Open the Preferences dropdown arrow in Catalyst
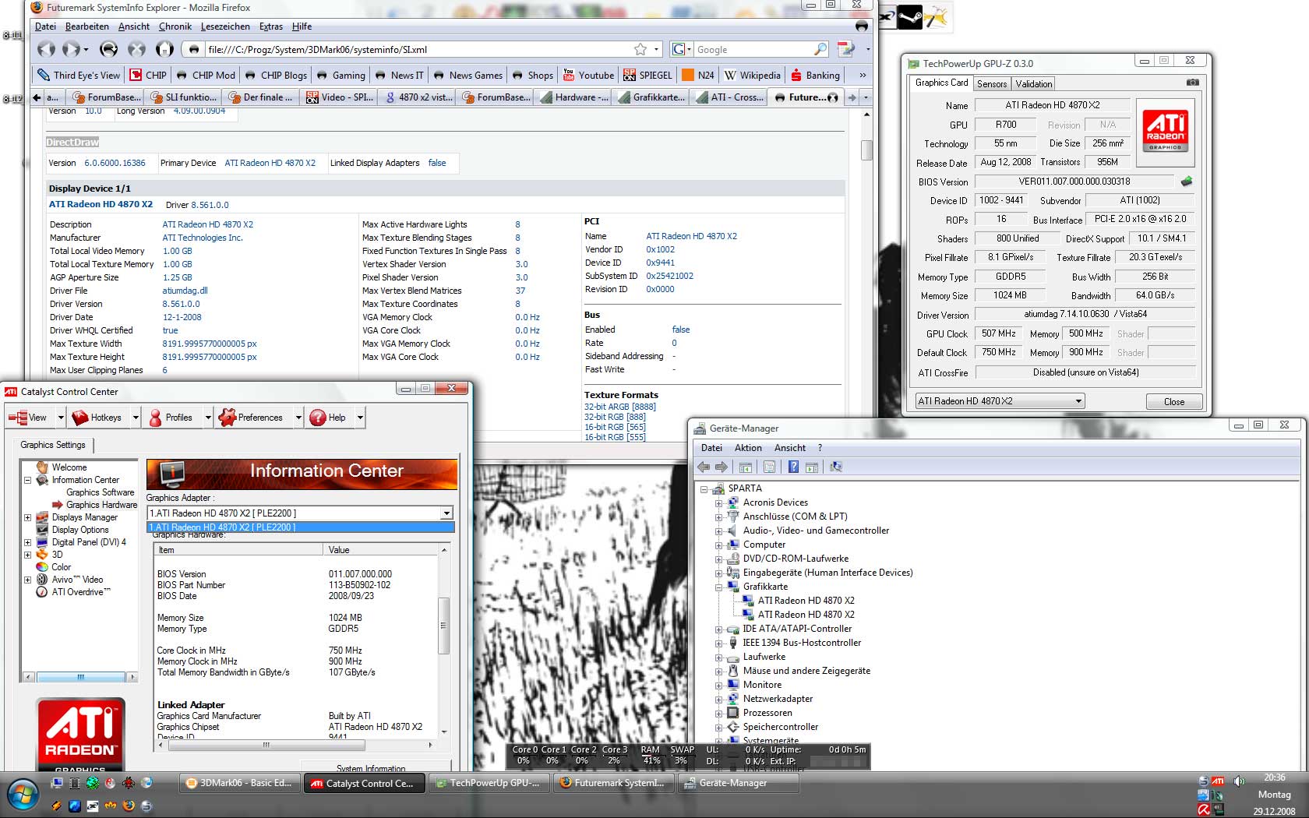This screenshot has width=1309, height=818. (x=298, y=418)
